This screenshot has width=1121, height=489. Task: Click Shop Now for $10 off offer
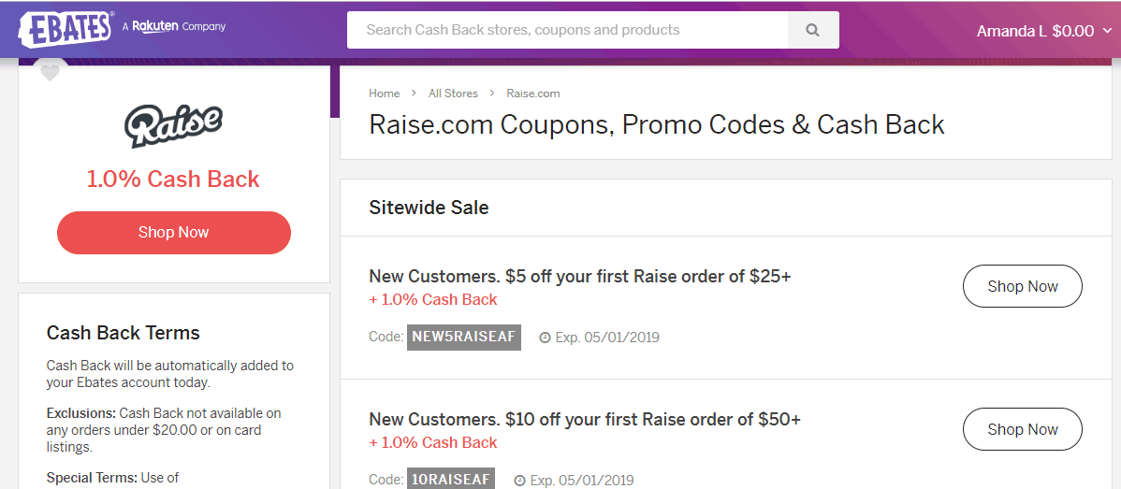coord(1022,430)
